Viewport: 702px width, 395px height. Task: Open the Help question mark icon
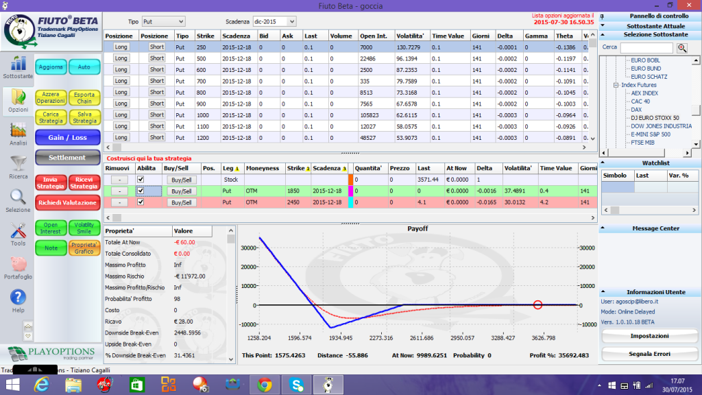tap(18, 298)
